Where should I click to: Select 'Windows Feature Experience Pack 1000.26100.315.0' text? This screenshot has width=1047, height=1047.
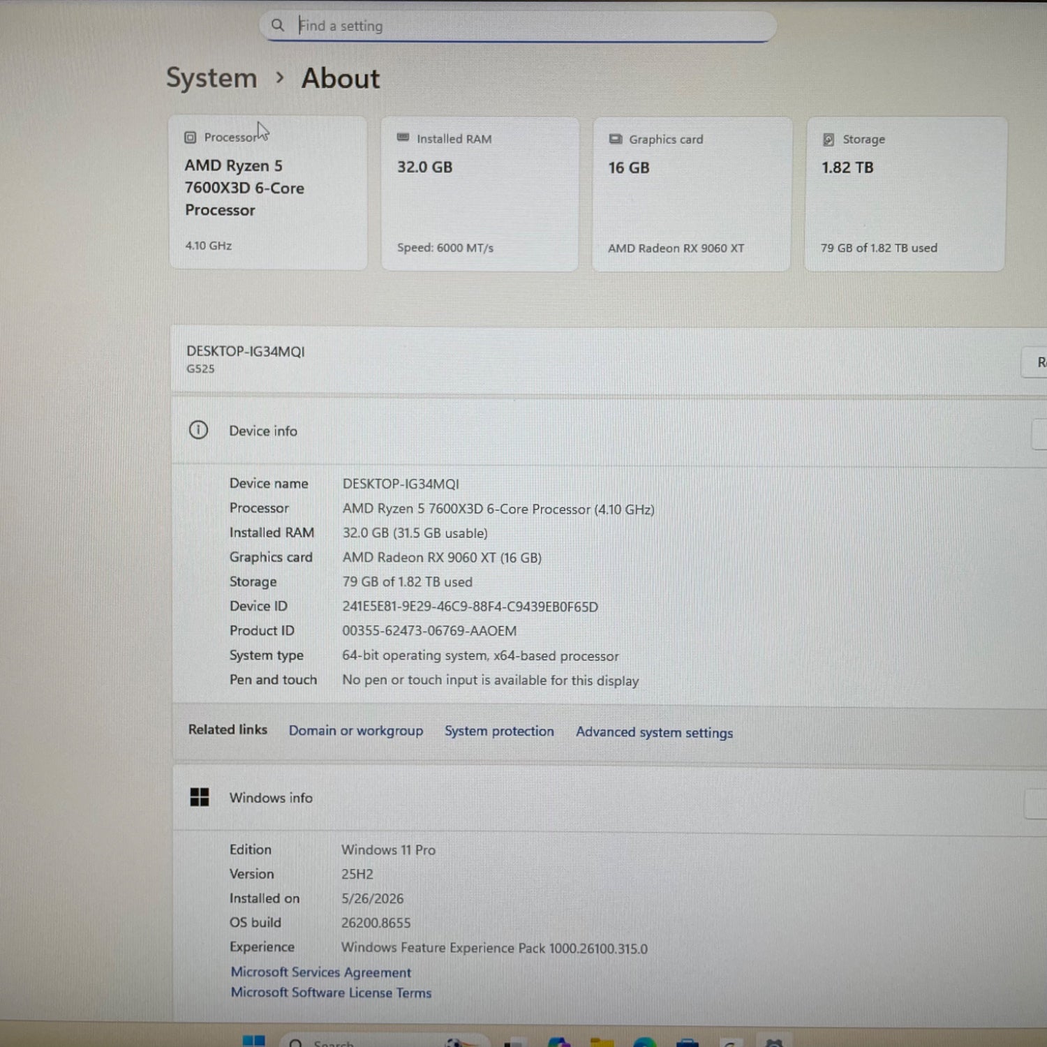click(x=494, y=949)
